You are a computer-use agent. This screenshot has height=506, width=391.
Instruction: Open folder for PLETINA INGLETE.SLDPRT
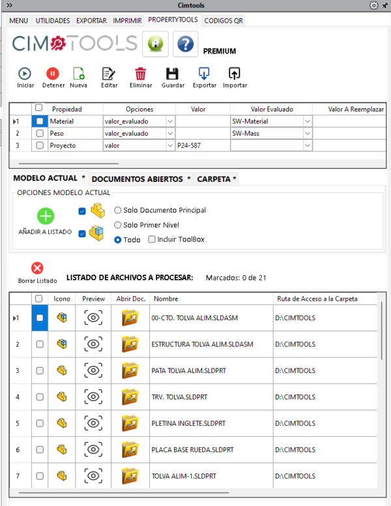coord(130,423)
